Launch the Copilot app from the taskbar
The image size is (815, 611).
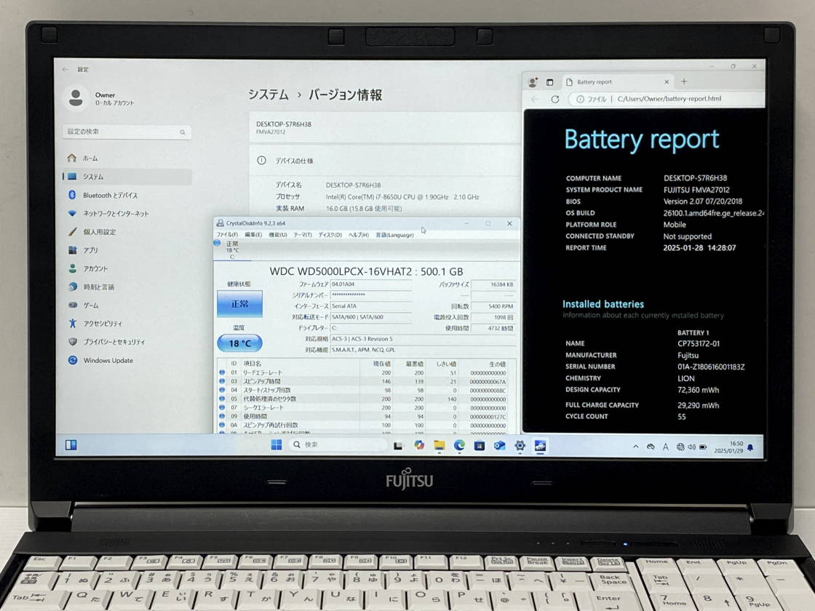tap(419, 444)
